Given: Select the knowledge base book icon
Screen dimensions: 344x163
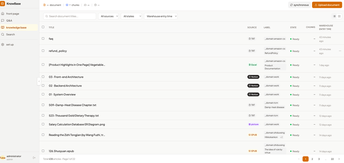Looking at the screenshot, I should coord(3,28).
